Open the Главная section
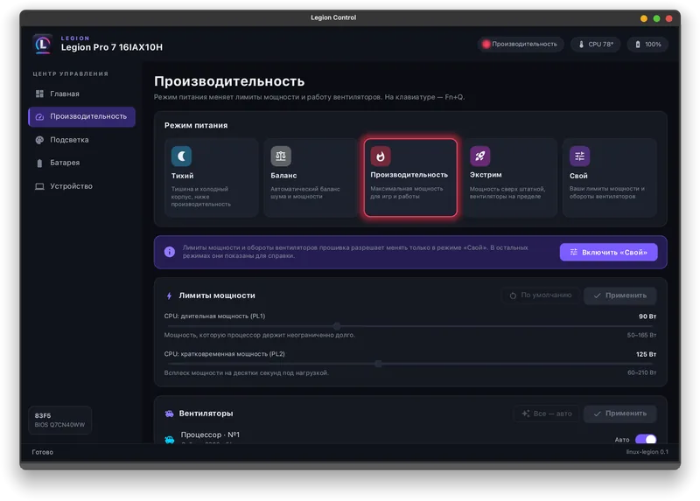 coord(81,94)
